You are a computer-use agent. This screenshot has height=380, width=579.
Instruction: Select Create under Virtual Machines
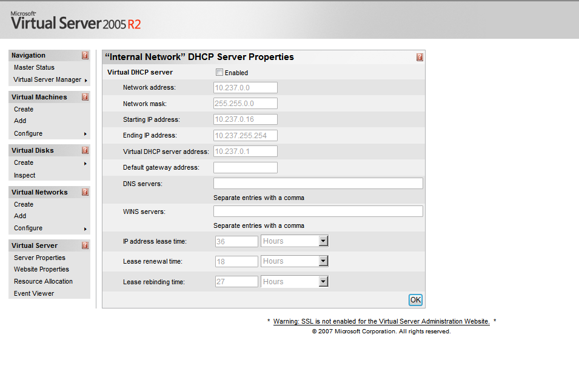click(24, 109)
